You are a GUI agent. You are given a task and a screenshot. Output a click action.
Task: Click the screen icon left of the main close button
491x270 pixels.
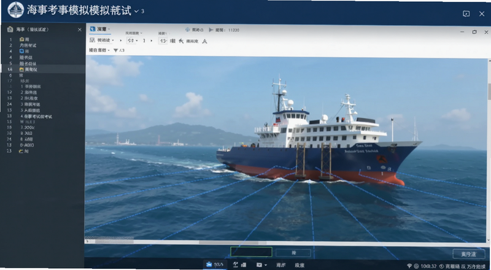tap(466, 13)
